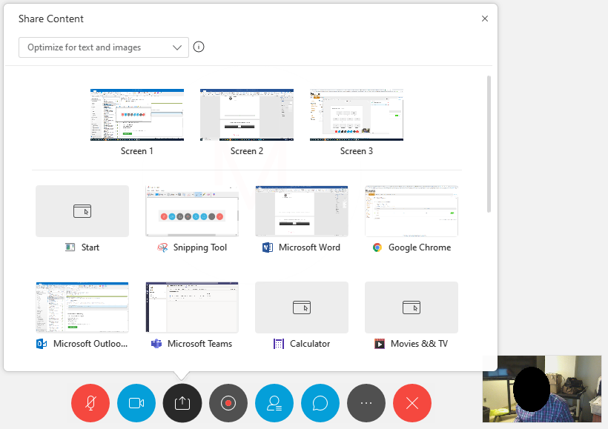Toggle the video camera button
Image resolution: width=608 pixels, height=429 pixels.
[x=136, y=403]
